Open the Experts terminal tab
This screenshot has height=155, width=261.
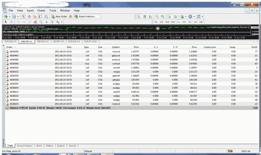coord(61,146)
